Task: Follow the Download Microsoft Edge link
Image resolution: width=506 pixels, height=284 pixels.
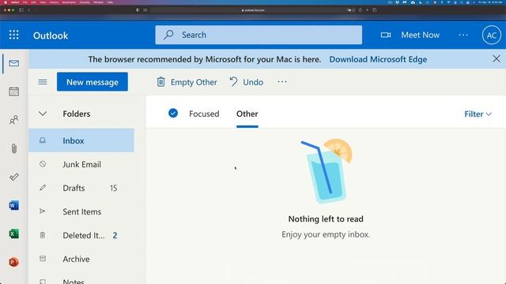Action: (x=378, y=59)
